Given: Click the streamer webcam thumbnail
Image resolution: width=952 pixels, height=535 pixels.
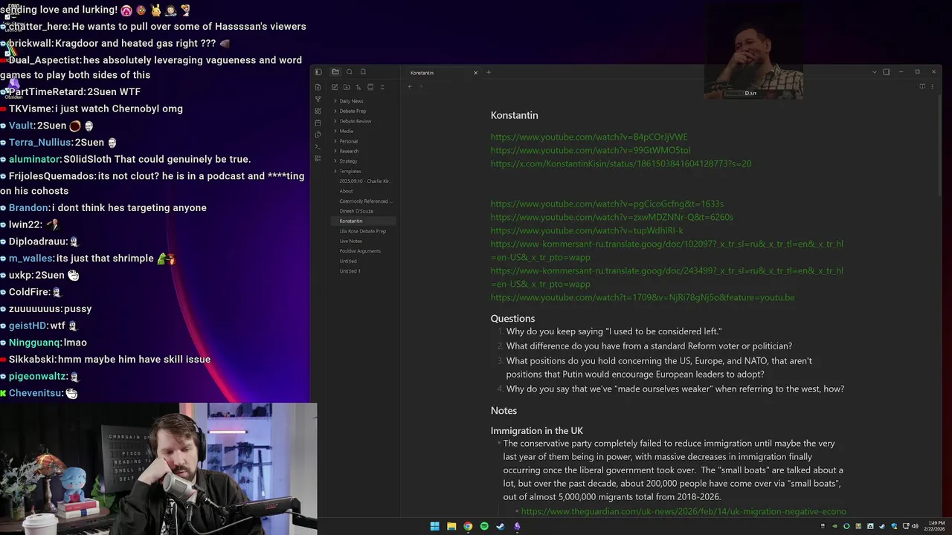Looking at the screenshot, I should pos(158,469).
